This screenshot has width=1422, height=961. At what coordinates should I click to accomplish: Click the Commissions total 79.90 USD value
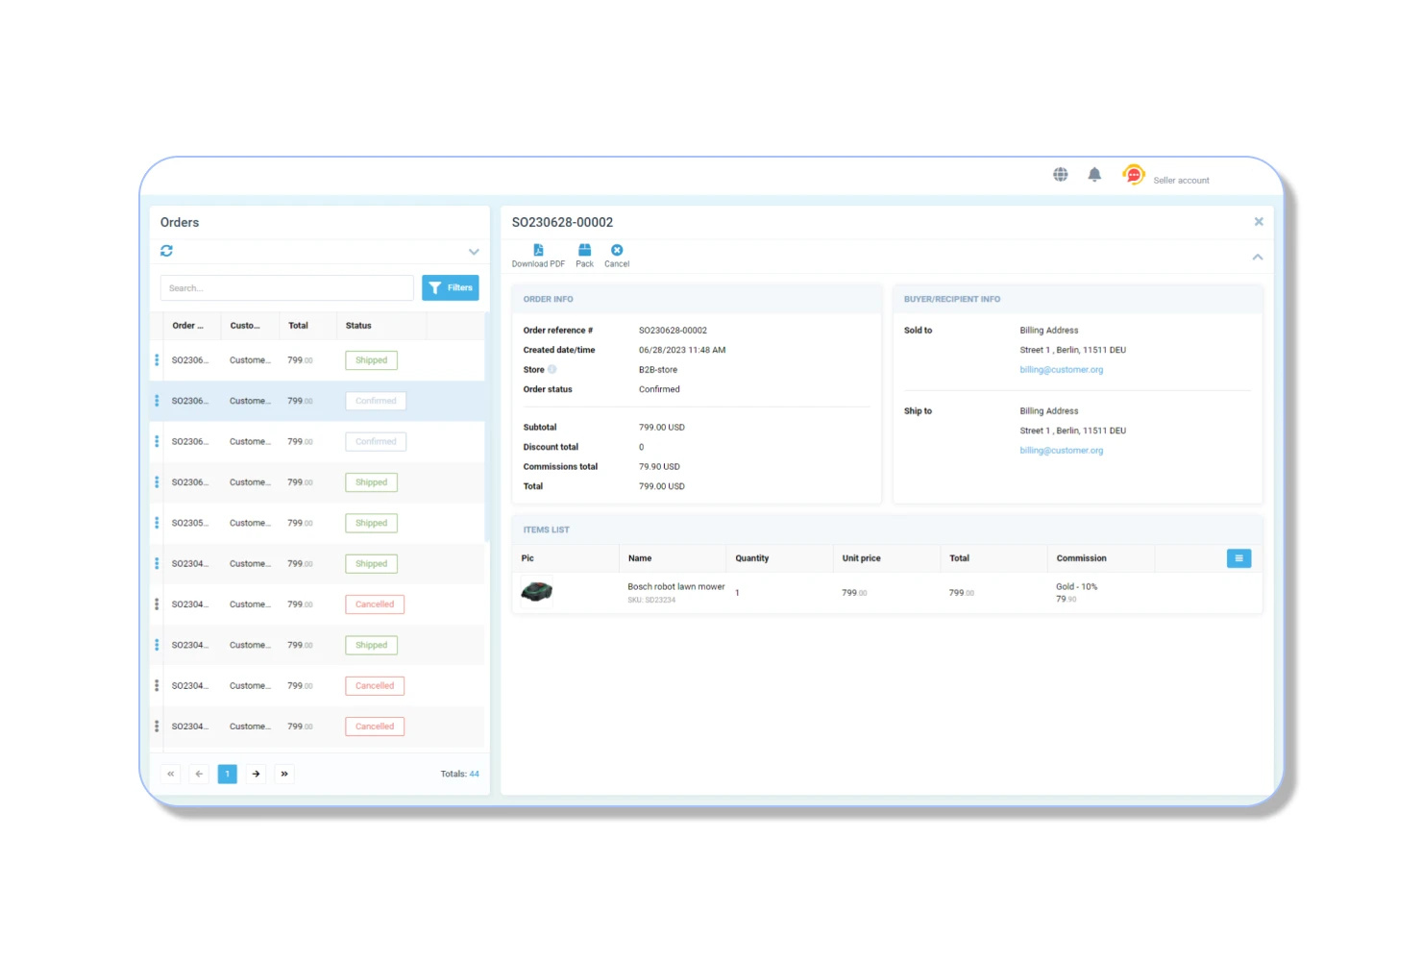659,467
